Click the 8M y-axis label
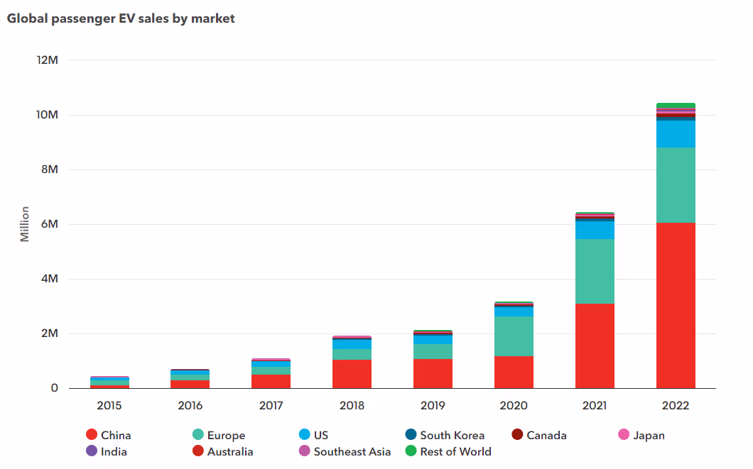This screenshot has width=753, height=469. [x=50, y=170]
